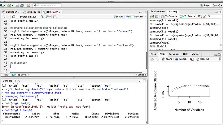Image resolution: width=223 pixels, height=125 pixels.
Task: Click the Go to file/function field
Action: (46, 6)
